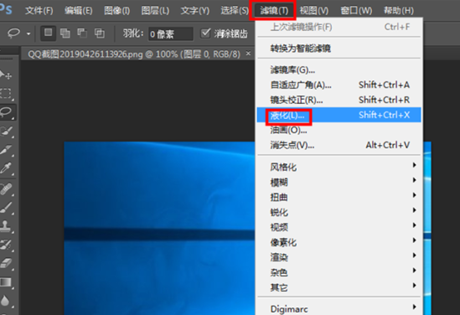The width and height of the screenshot is (460, 315).
Task: Choose 自适应广角(A)... menu item
Action: pyautogui.click(x=339, y=85)
